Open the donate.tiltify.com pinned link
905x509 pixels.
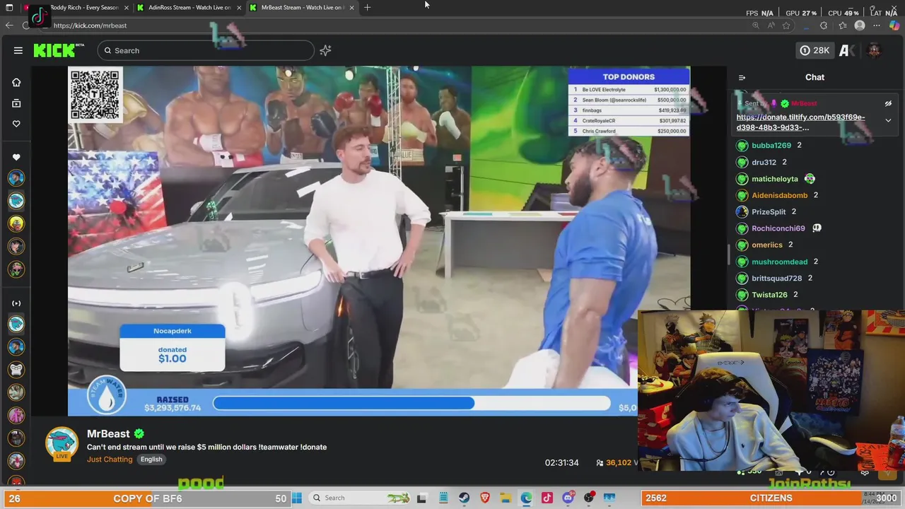point(800,122)
